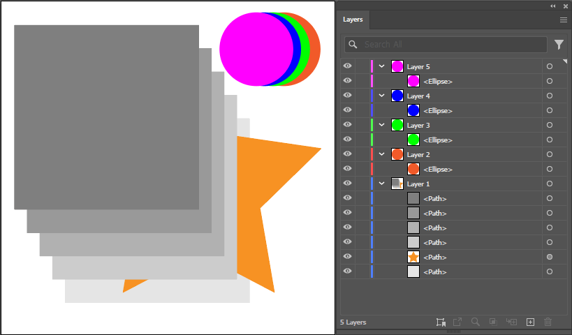The width and height of the screenshot is (572, 335).
Task: Click the Delete Selection trash icon
Action: 548,322
